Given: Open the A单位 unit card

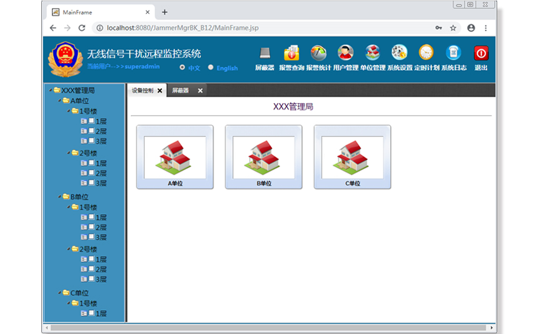Looking at the screenshot, I should click(175, 157).
